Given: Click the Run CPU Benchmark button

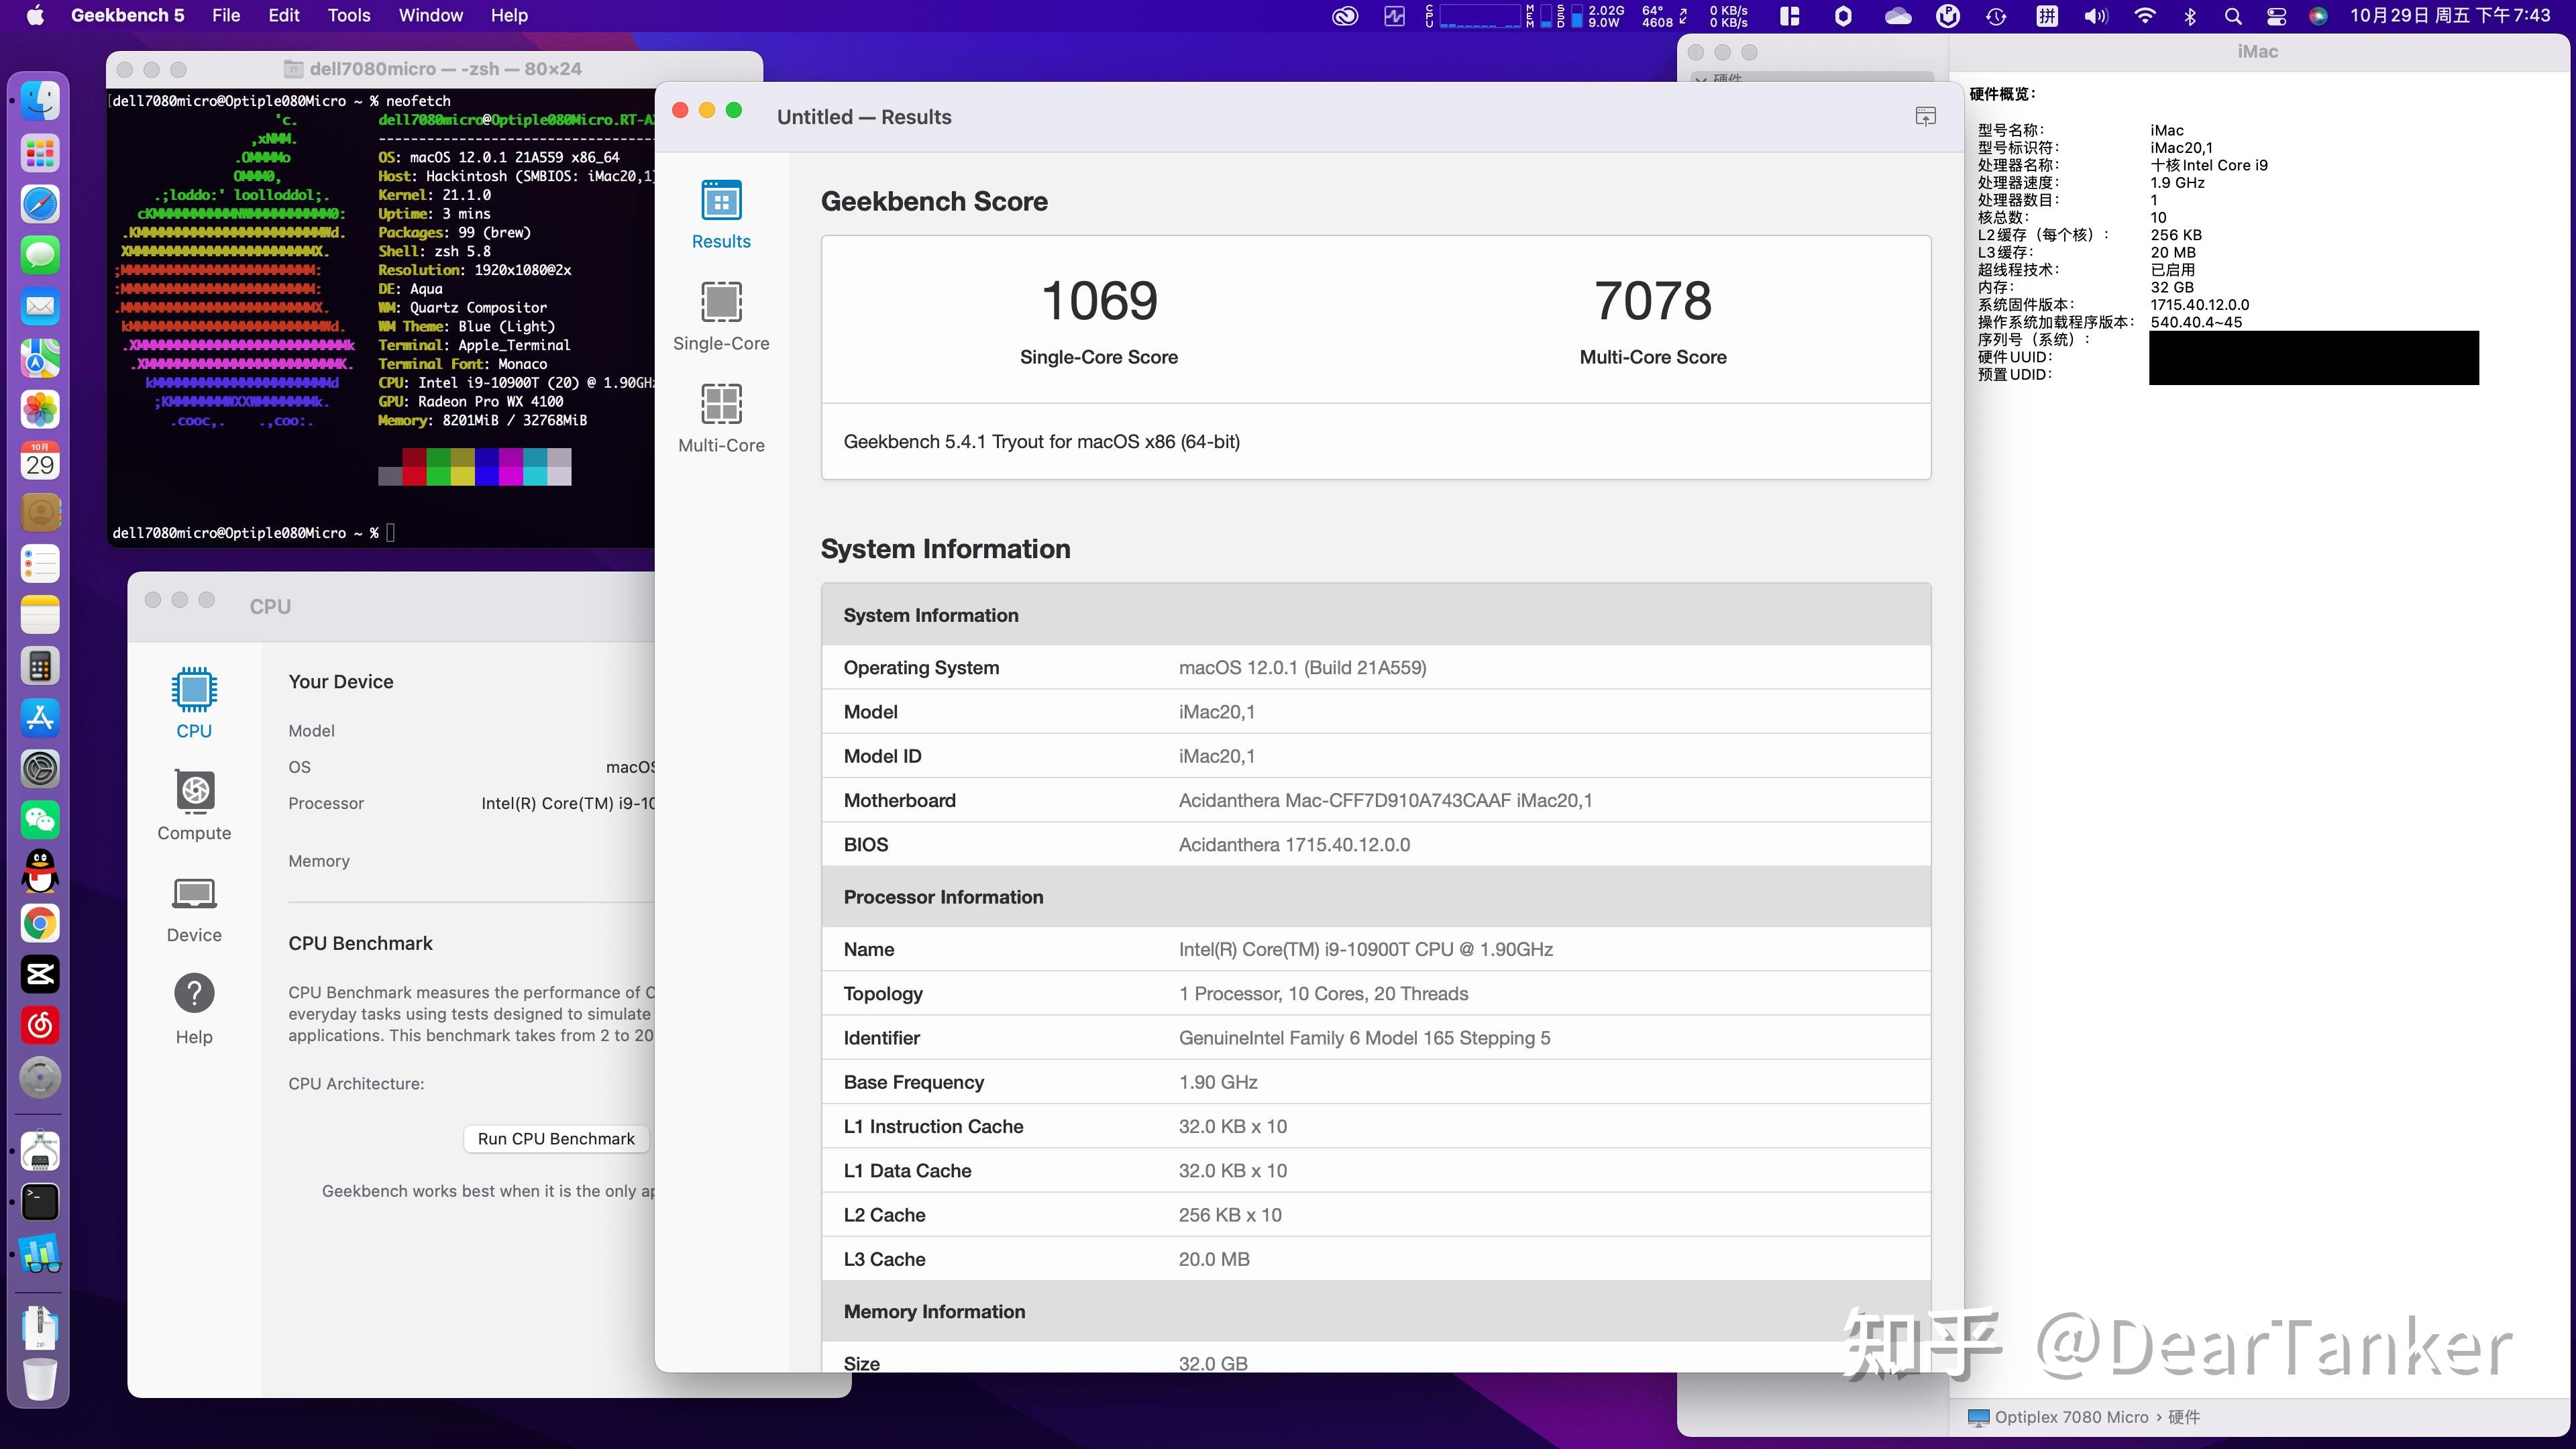Looking at the screenshot, I should (x=556, y=1138).
